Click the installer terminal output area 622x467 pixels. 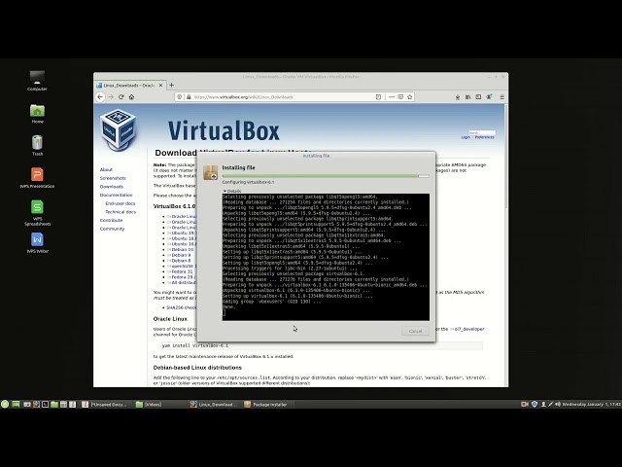click(326, 257)
